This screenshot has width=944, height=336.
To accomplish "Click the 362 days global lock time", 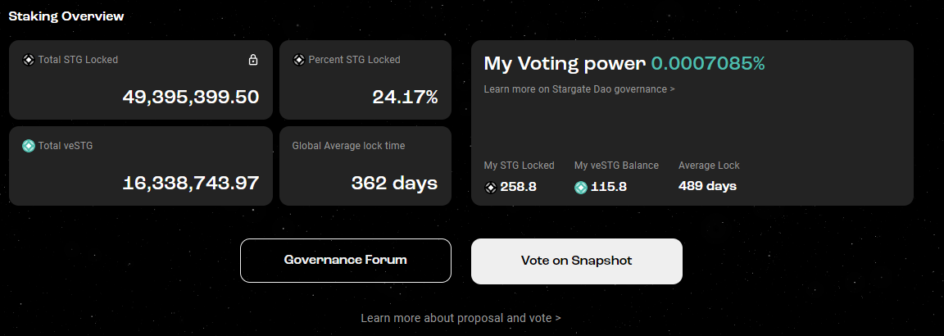I will tap(394, 183).
